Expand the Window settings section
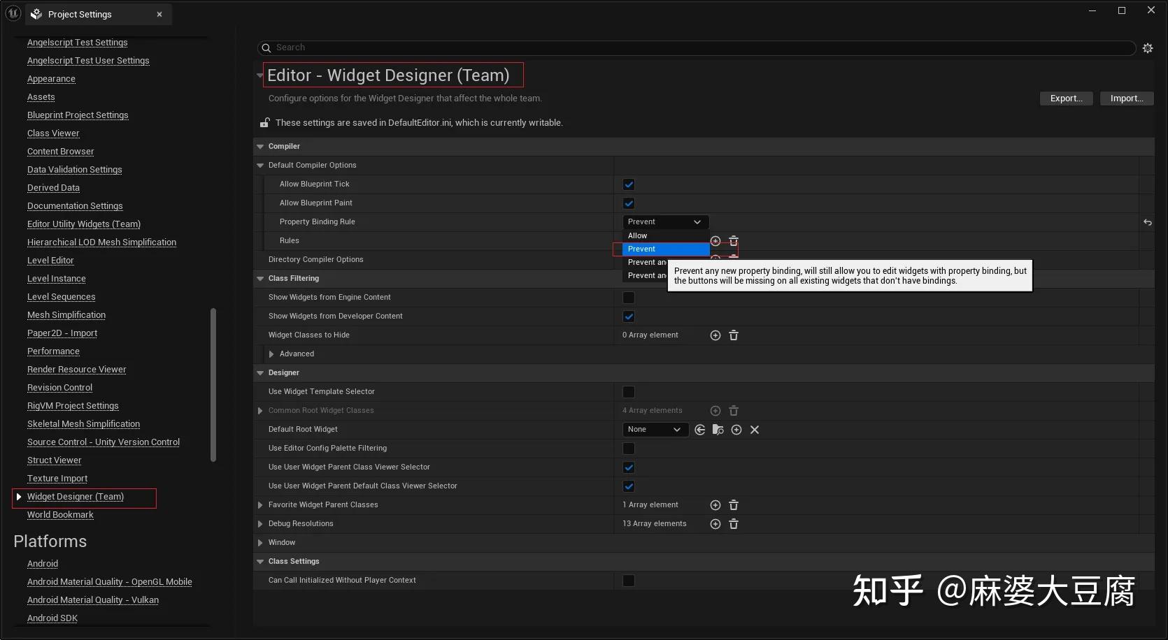 [260, 543]
